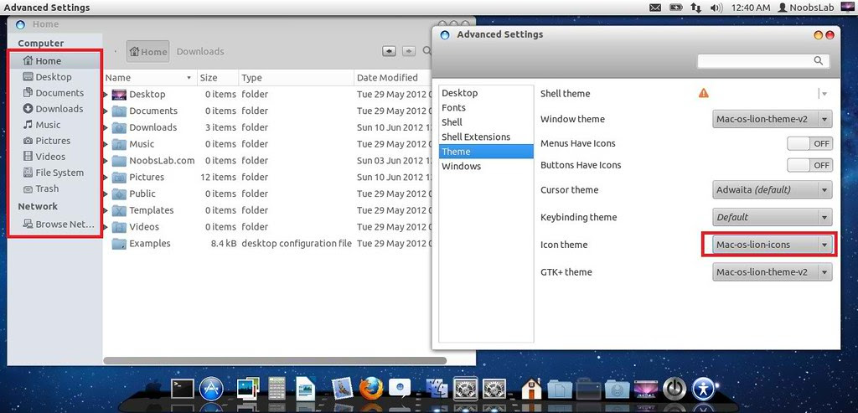
Task: Select Music in the file manager sidebar
Action: pyautogui.click(x=54, y=125)
